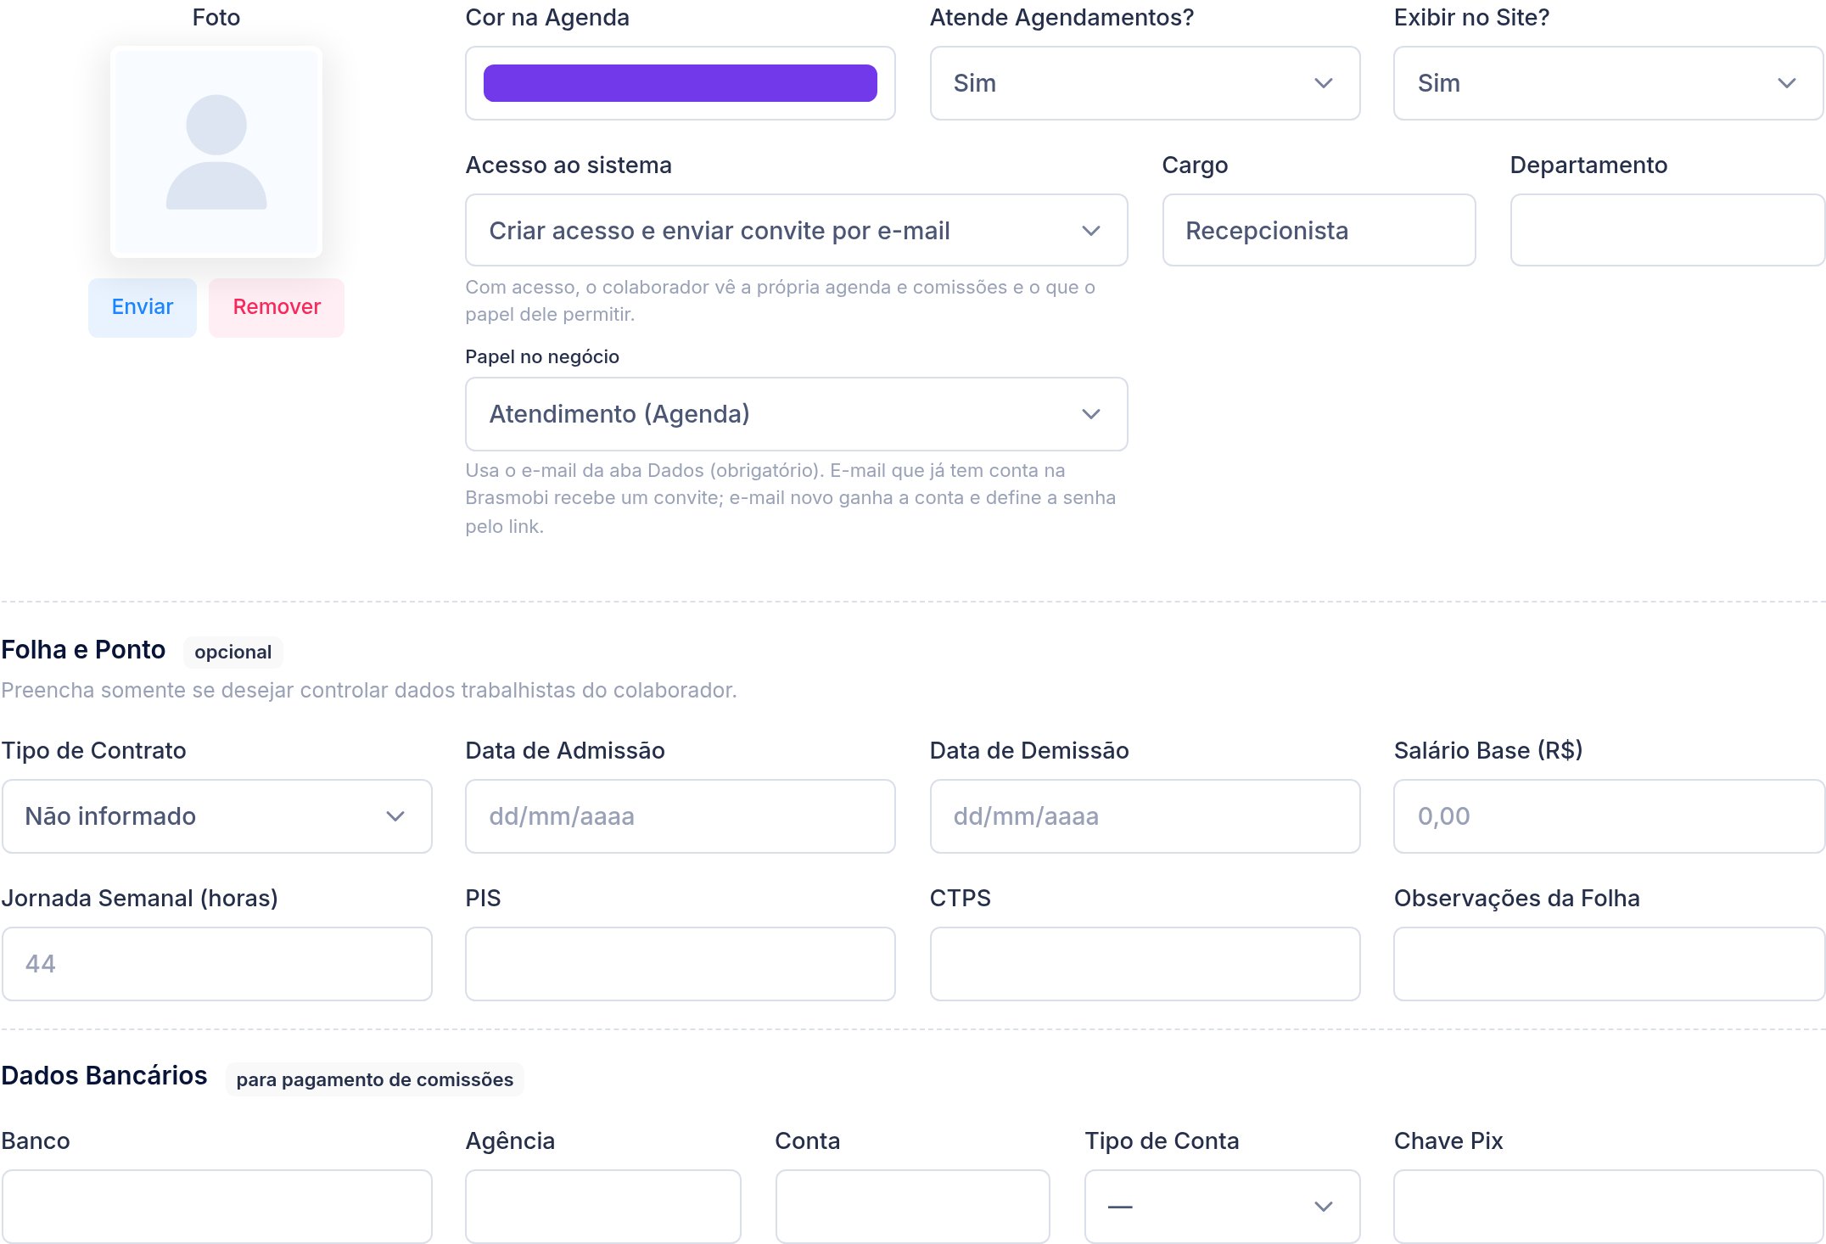1826x1244 pixels.
Task: Open the purple Cor na Agenda color picker
Action: (681, 83)
